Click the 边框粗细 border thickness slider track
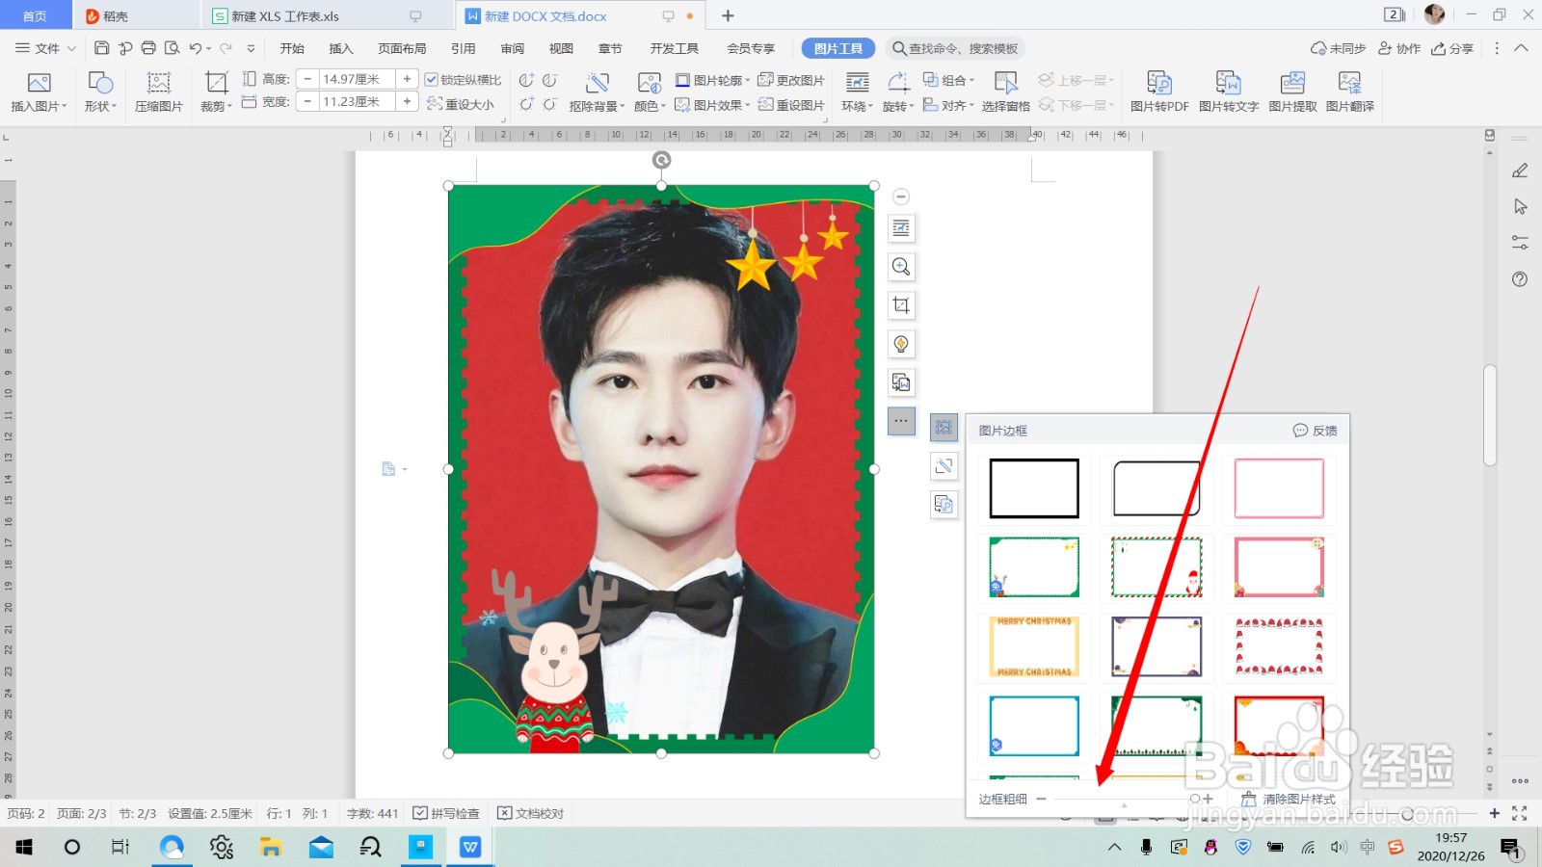1542x867 pixels. [1124, 799]
